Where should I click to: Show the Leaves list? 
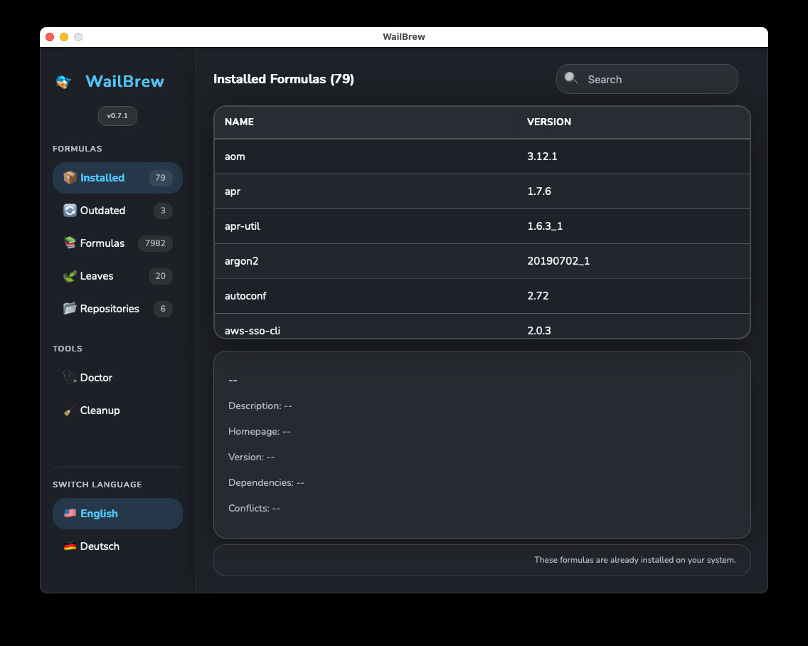click(117, 276)
